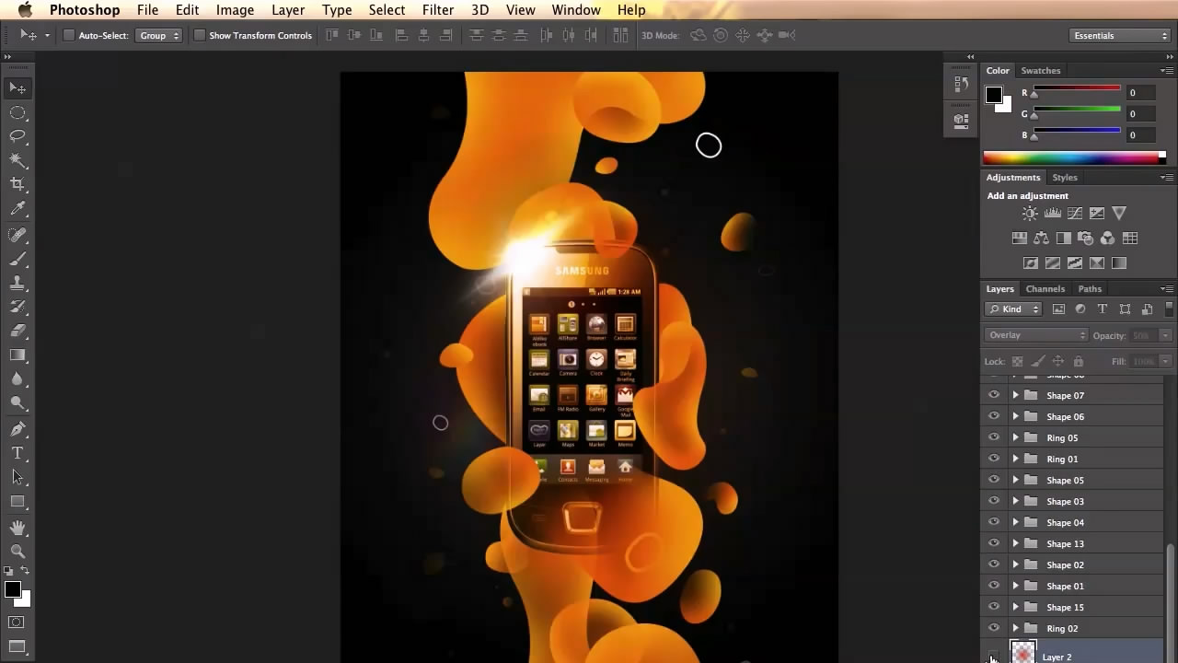Select the Path Selection arrow tool
Image resolution: width=1178 pixels, height=663 pixels.
17,477
